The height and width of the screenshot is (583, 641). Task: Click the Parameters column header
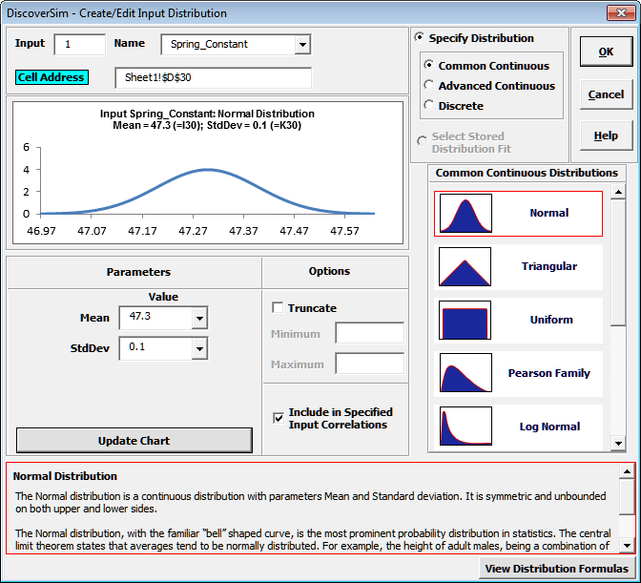click(x=138, y=272)
